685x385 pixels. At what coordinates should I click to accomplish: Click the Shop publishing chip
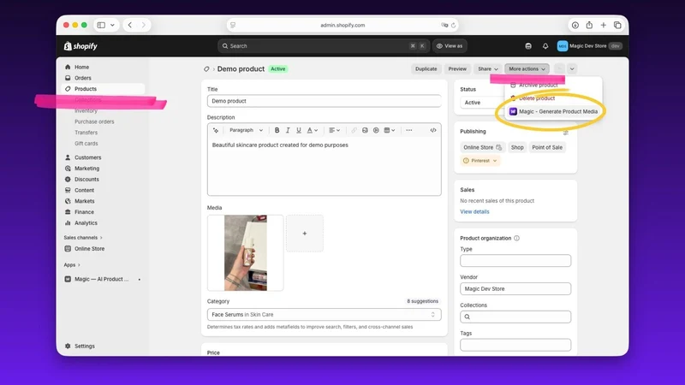517,147
